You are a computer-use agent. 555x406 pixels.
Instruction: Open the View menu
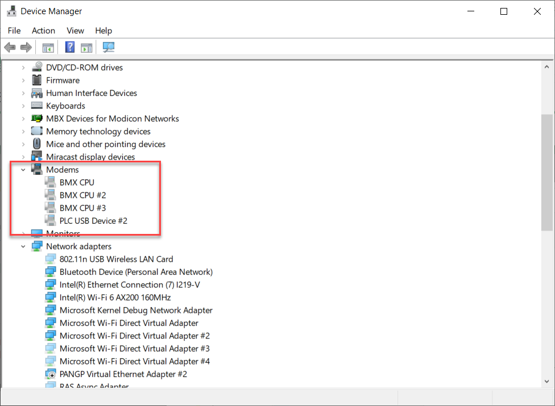[76, 31]
